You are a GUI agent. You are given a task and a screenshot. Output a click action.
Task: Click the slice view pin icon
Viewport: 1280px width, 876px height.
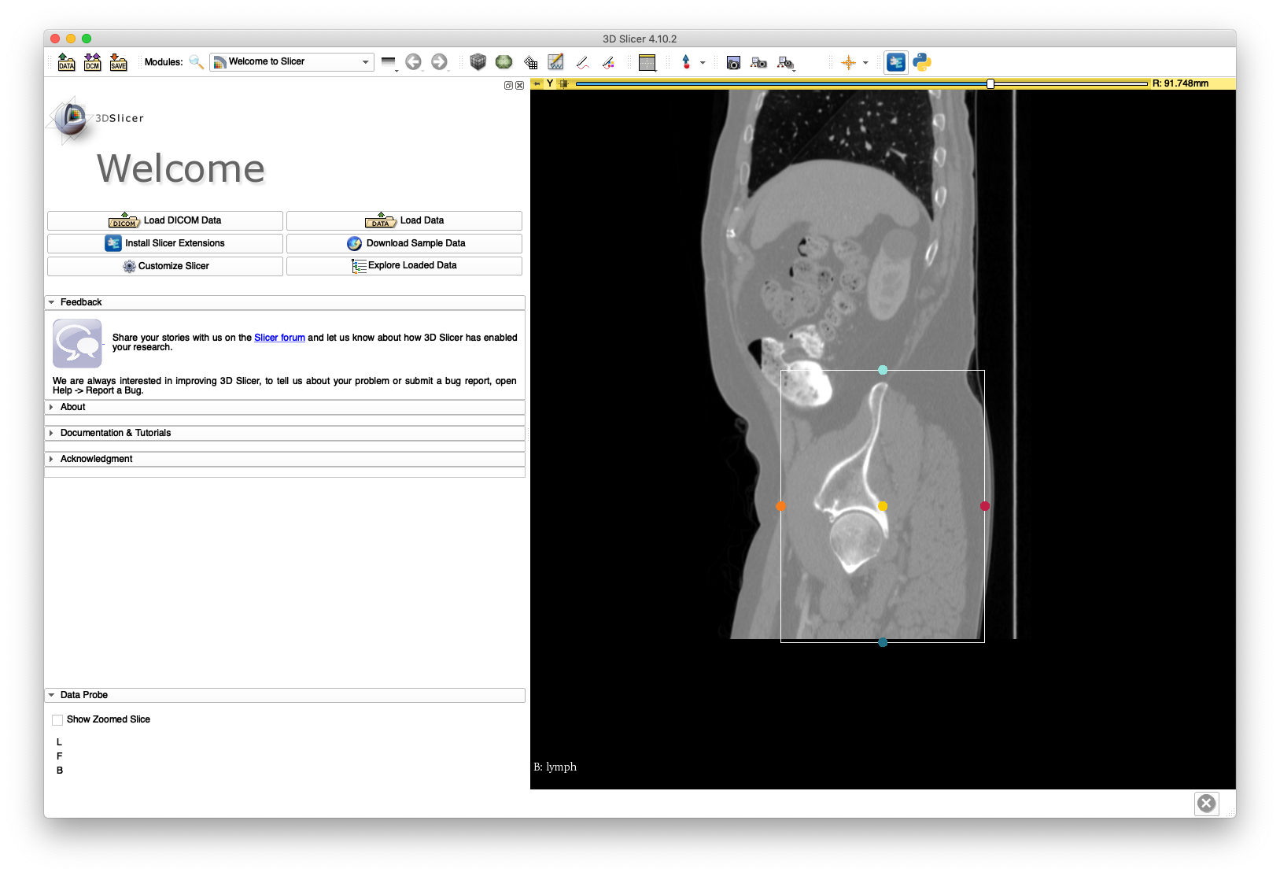tap(537, 83)
